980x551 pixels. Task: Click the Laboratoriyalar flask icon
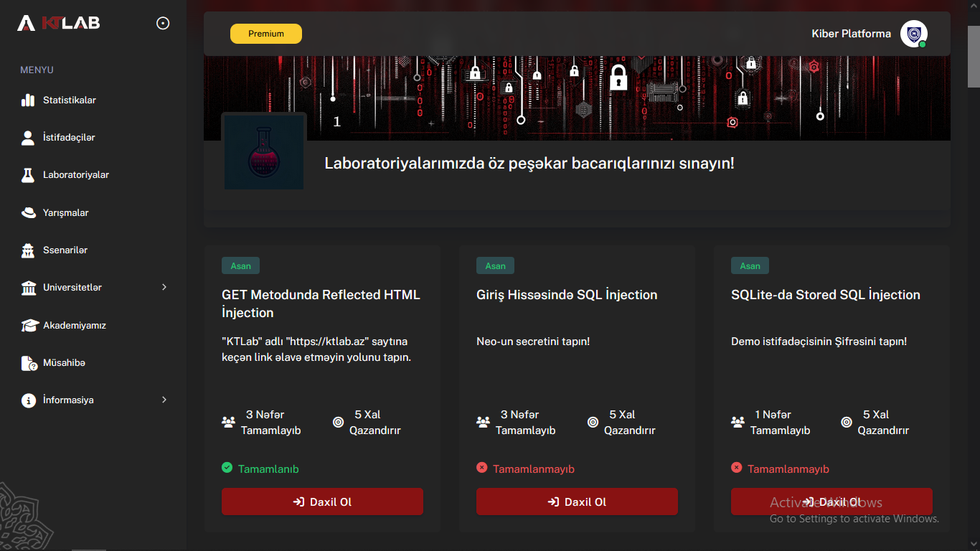pyautogui.click(x=28, y=175)
